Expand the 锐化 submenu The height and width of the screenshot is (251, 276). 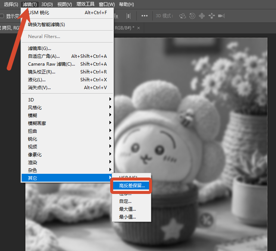pos(67,139)
